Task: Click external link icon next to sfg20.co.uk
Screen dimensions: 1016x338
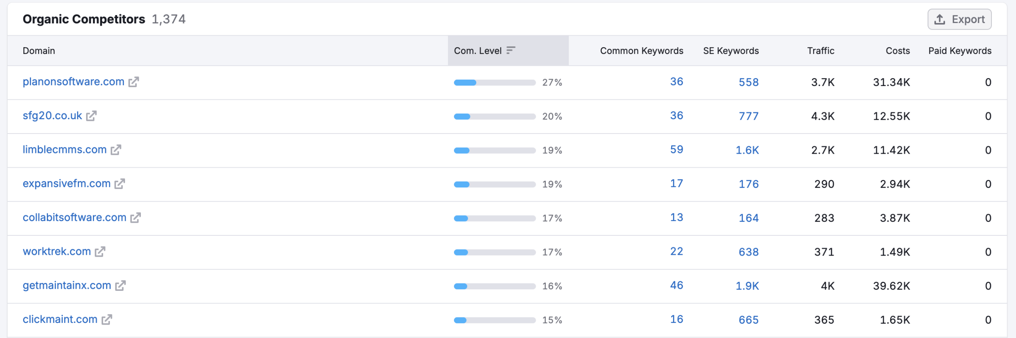Action: click(91, 116)
